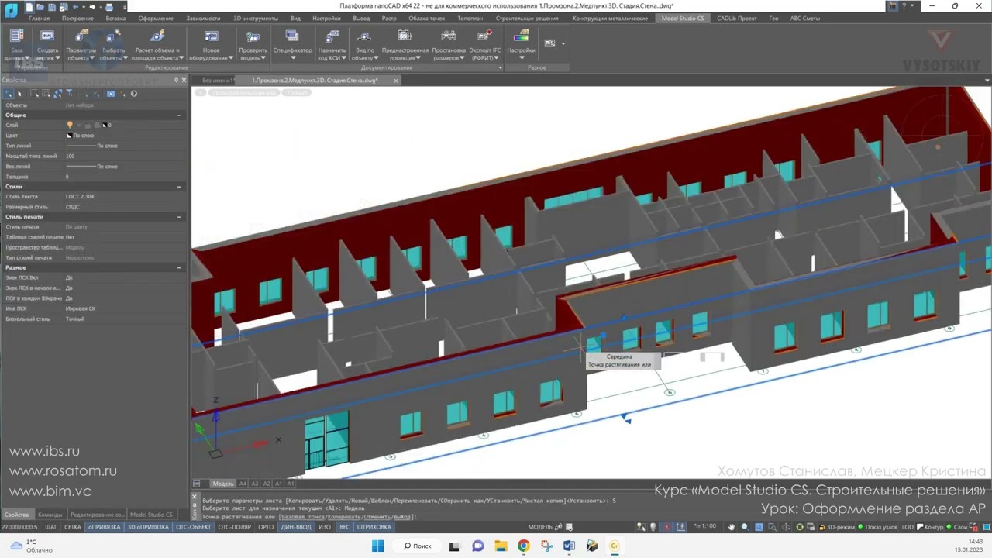Launch Проверить модель tool
This screenshot has width=992, height=558.
253,45
